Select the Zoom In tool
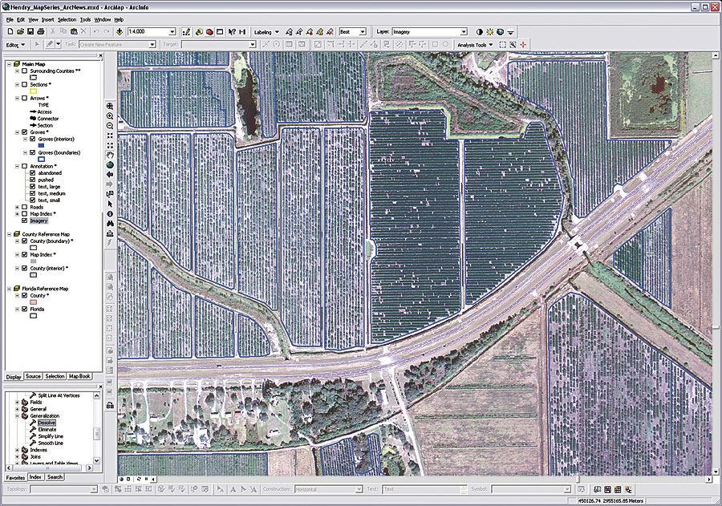Viewport: 722px width, 506px height. (x=110, y=116)
